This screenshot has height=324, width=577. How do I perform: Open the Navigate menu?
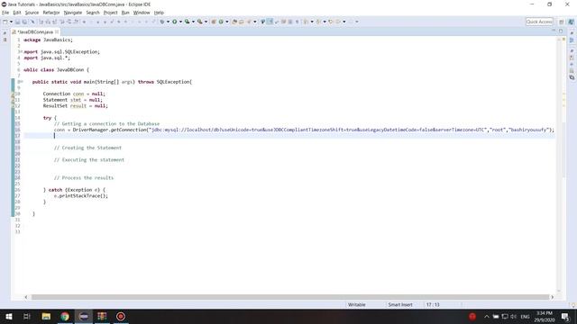73,13
